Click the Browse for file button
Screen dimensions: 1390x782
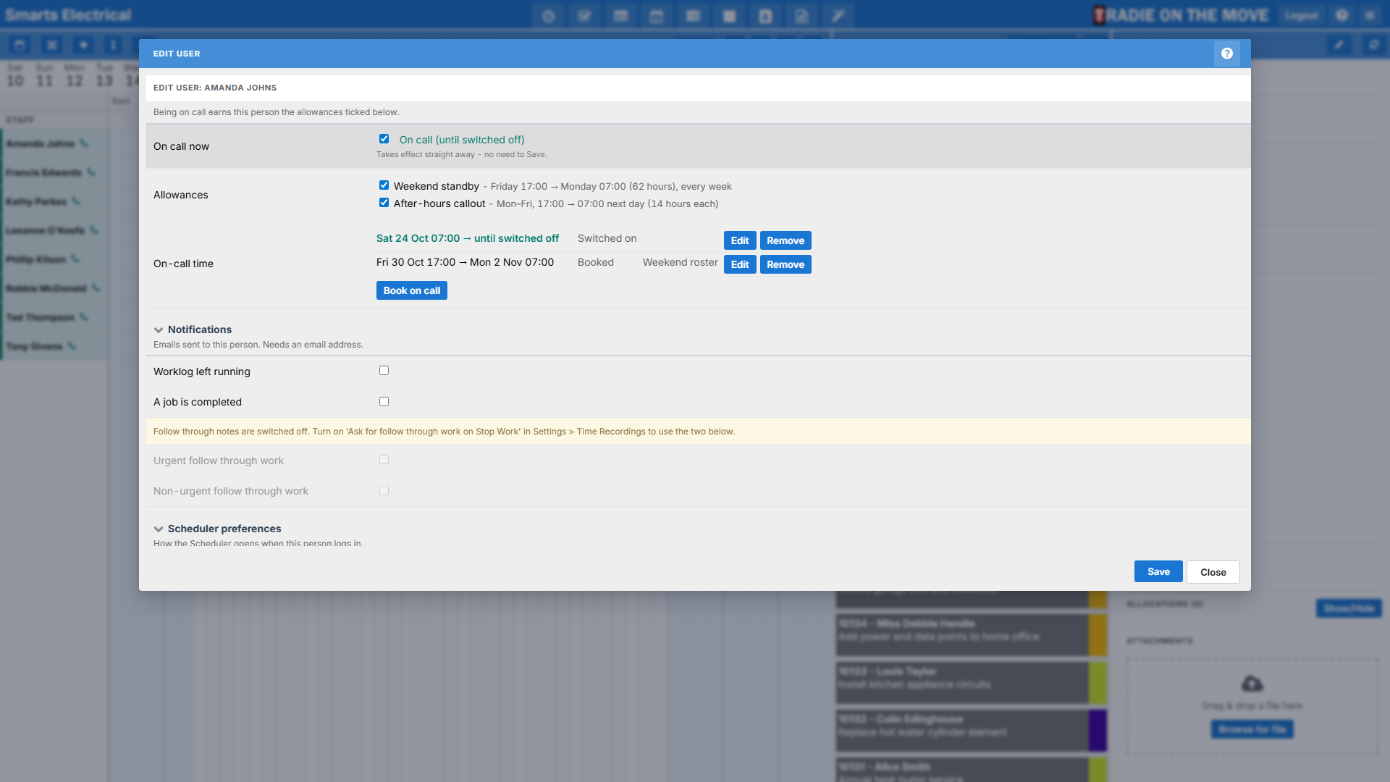(1252, 729)
